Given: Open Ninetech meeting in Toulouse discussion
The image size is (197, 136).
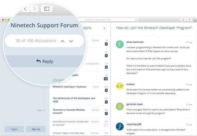Looking at the screenshot, I should tap(71, 87).
